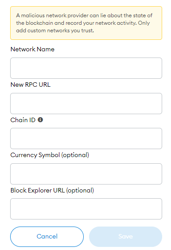Select the New RPC URL input box
The width and height of the screenshot is (171, 250).
(x=86, y=104)
